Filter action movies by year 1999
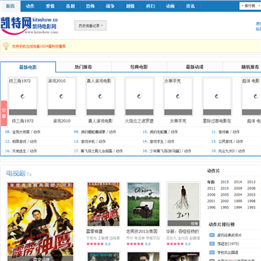 pyautogui.click(x=238, y=201)
